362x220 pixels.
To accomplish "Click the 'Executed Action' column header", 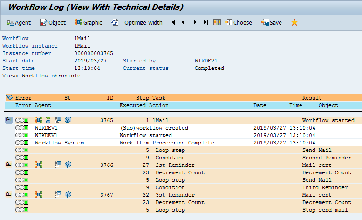I will click(144, 105).
